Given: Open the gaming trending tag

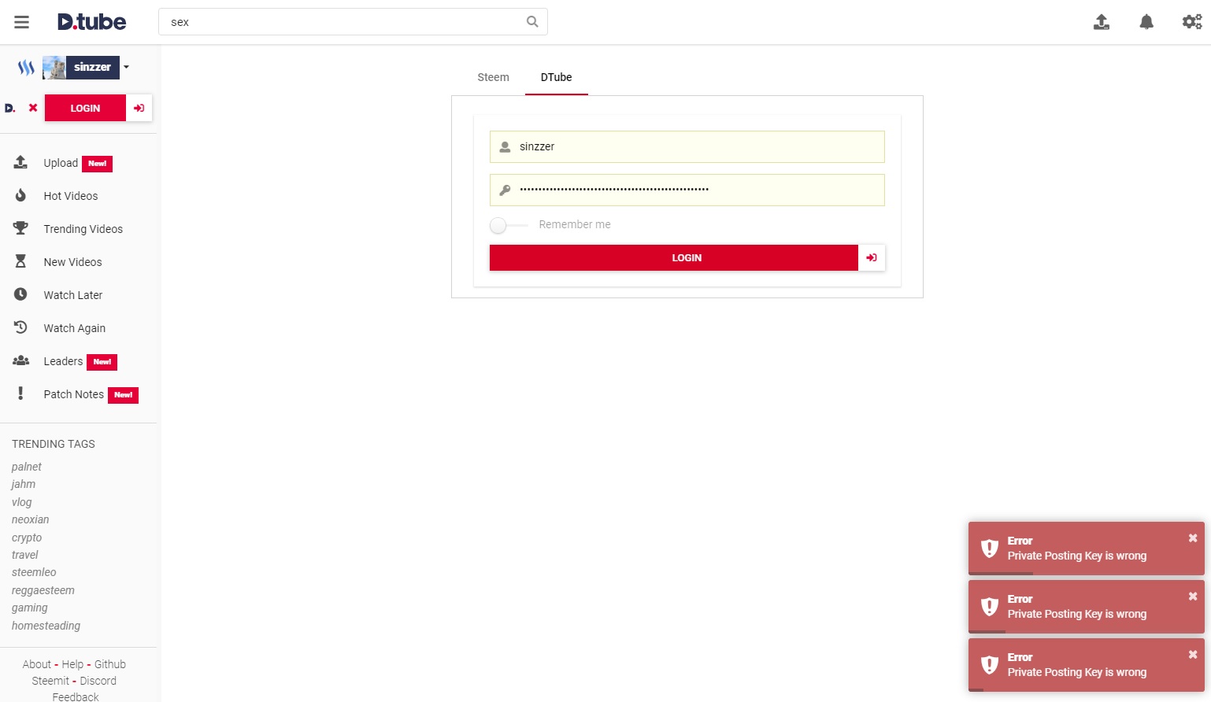Looking at the screenshot, I should 30,608.
